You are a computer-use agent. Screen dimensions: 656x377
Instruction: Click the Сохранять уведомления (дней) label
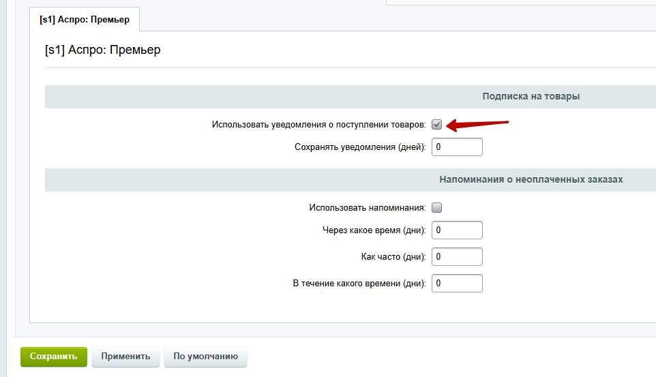[360, 147]
